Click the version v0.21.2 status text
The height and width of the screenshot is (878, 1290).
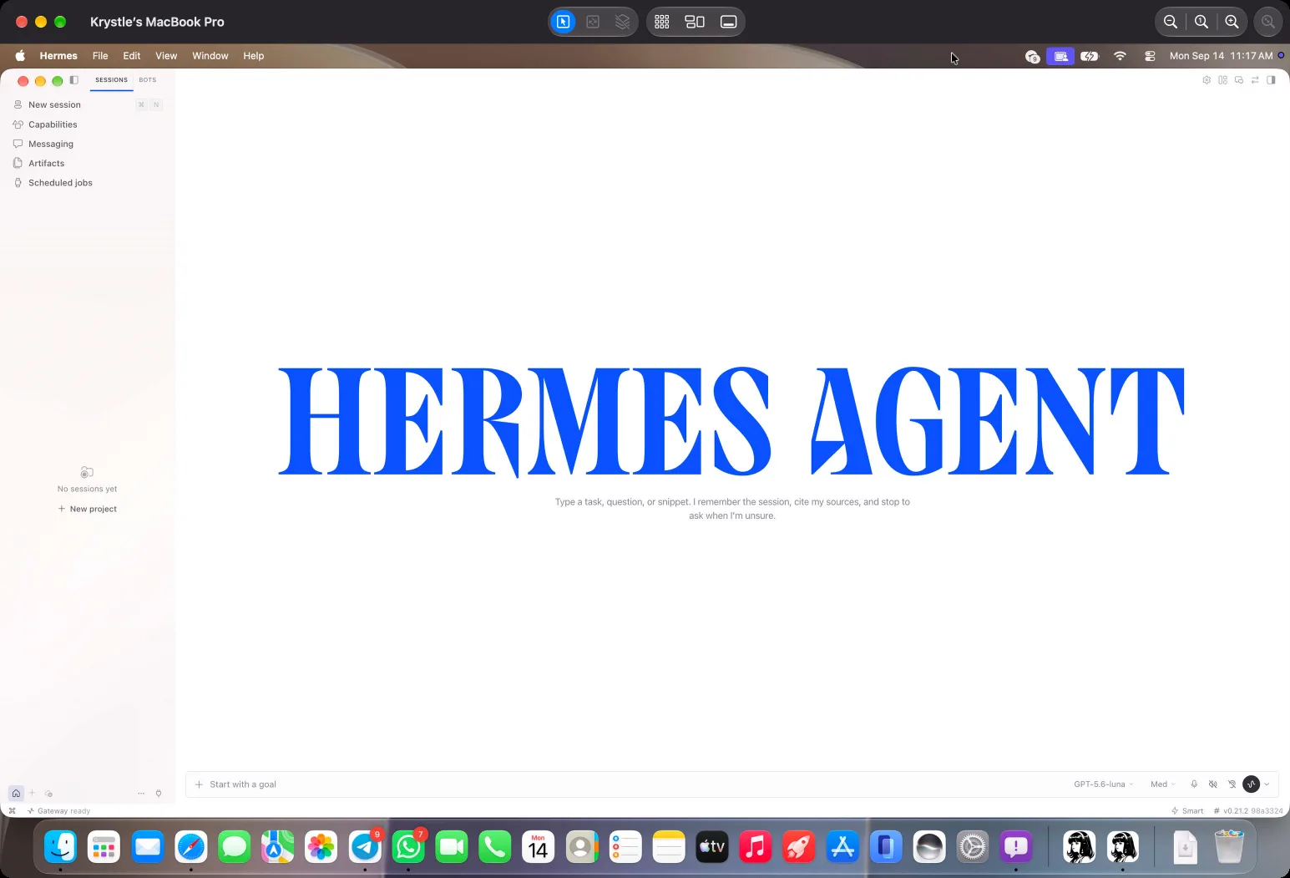point(1247,811)
